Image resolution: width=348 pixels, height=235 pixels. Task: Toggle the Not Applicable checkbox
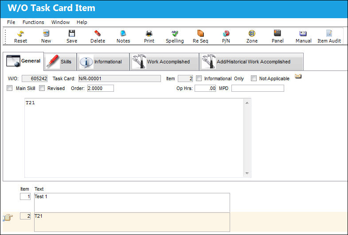coord(254,78)
